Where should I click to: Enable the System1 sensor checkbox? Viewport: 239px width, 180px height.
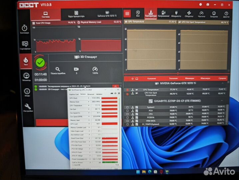(x=127, y=107)
